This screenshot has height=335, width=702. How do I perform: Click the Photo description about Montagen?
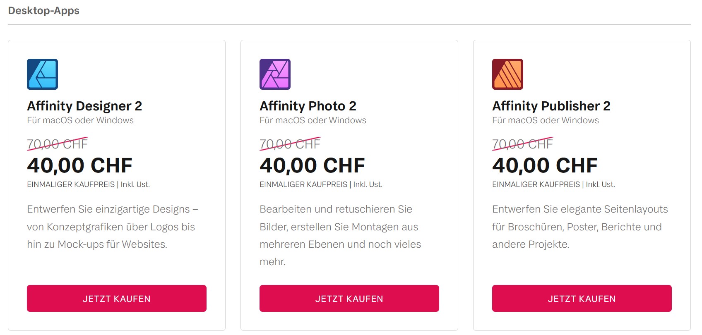[x=339, y=227]
